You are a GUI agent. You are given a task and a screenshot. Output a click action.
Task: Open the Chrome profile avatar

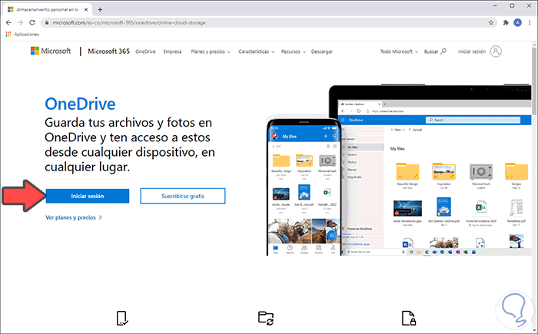(x=517, y=22)
